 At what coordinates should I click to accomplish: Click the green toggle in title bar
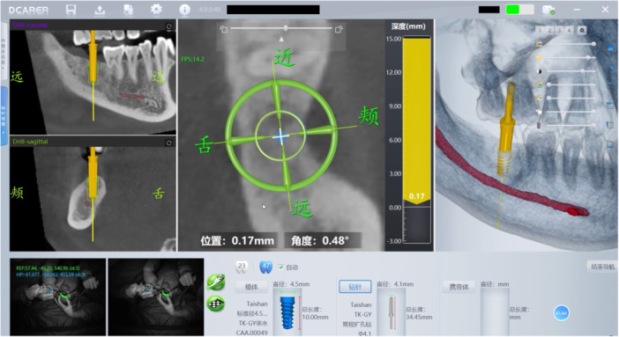(520, 10)
